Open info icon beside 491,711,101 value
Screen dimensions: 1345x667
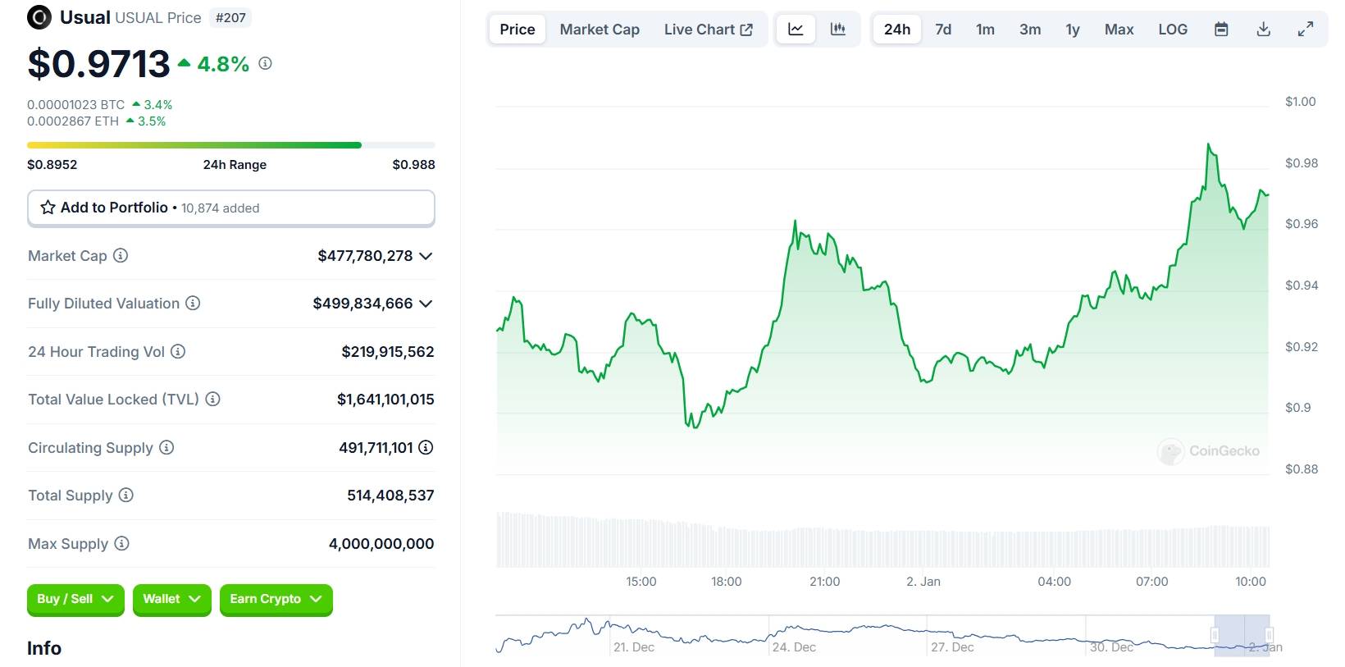(426, 447)
